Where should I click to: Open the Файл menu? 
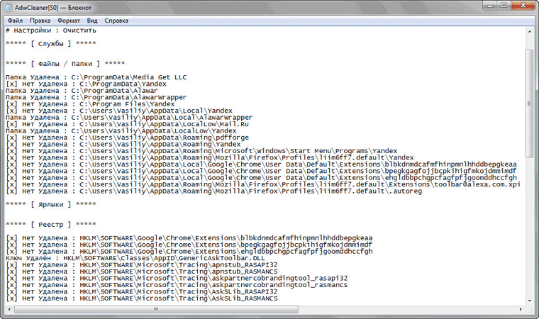click(x=15, y=21)
